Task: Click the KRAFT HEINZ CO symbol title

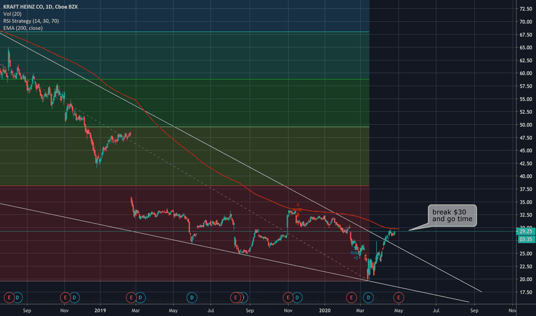Action: tap(40, 6)
